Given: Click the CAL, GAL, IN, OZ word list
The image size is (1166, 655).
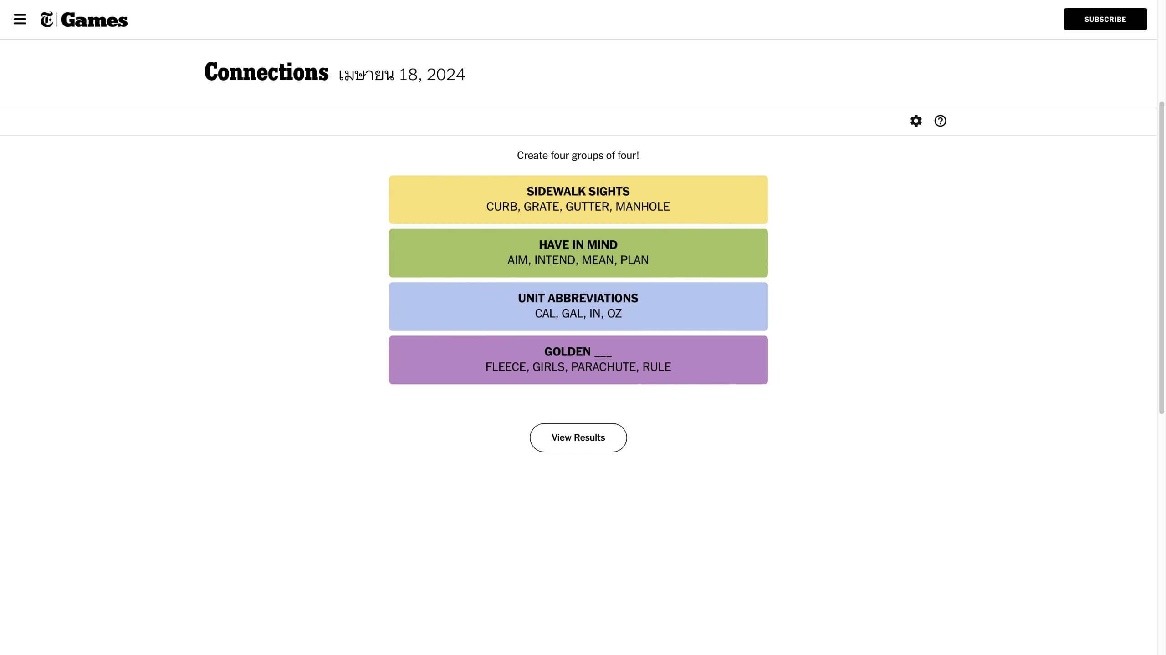Looking at the screenshot, I should (x=578, y=314).
